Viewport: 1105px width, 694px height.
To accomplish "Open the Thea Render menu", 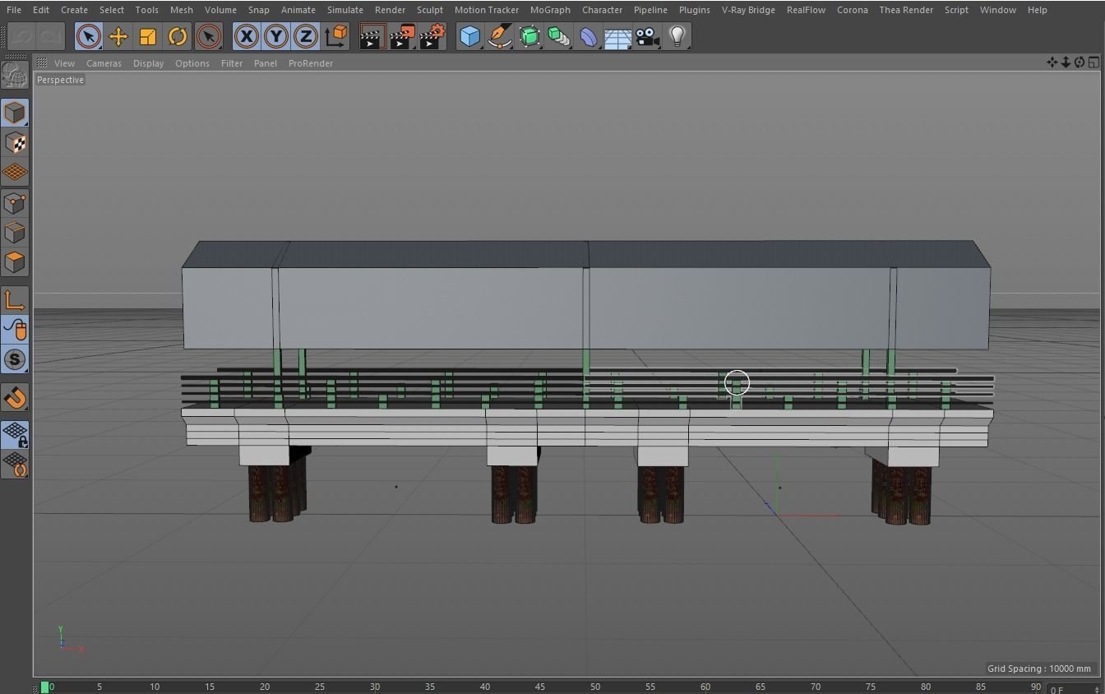I will point(906,10).
